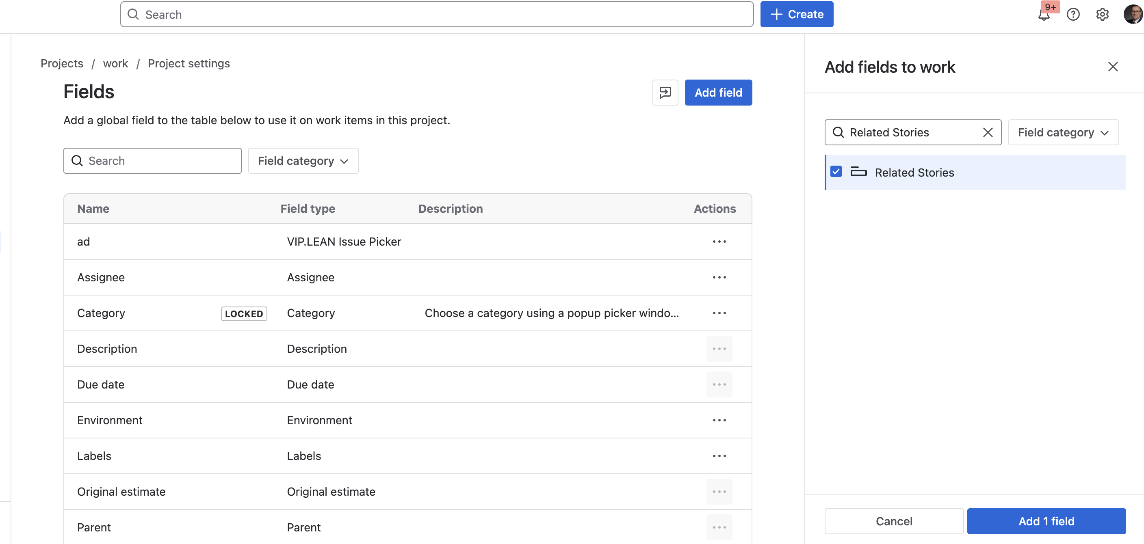Go to Projects breadcrumb link

pyautogui.click(x=62, y=63)
